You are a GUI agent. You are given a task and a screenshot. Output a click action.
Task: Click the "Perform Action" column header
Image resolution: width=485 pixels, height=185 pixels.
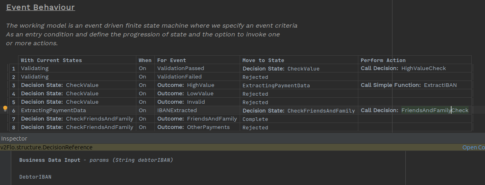(x=383, y=60)
